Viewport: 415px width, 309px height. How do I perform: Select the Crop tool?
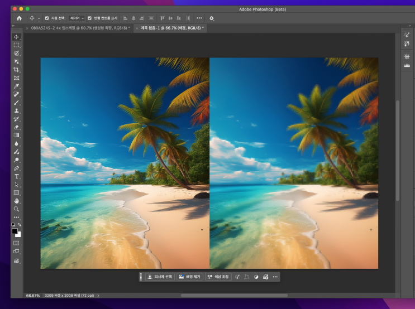tap(16, 70)
